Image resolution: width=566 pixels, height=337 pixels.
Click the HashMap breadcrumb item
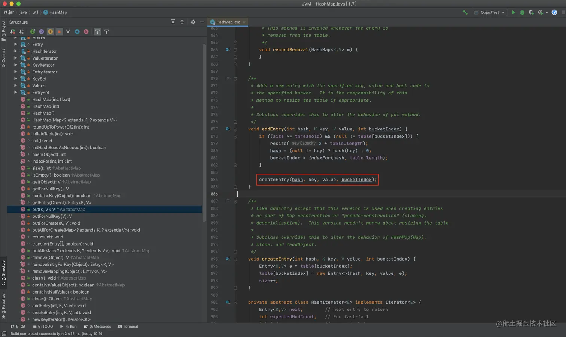[55, 12]
